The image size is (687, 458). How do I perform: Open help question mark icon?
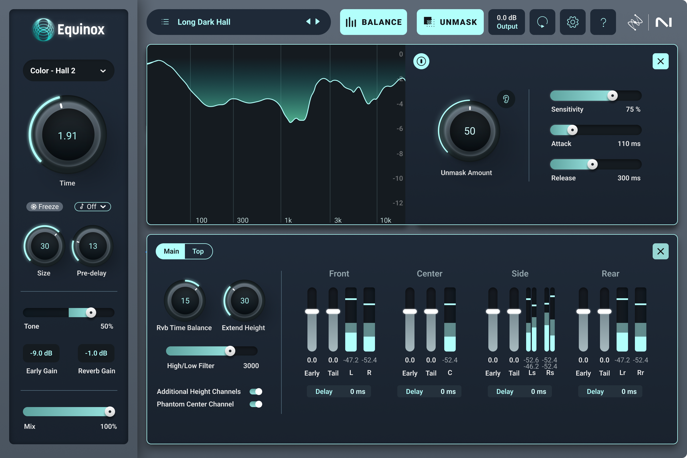(x=603, y=22)
